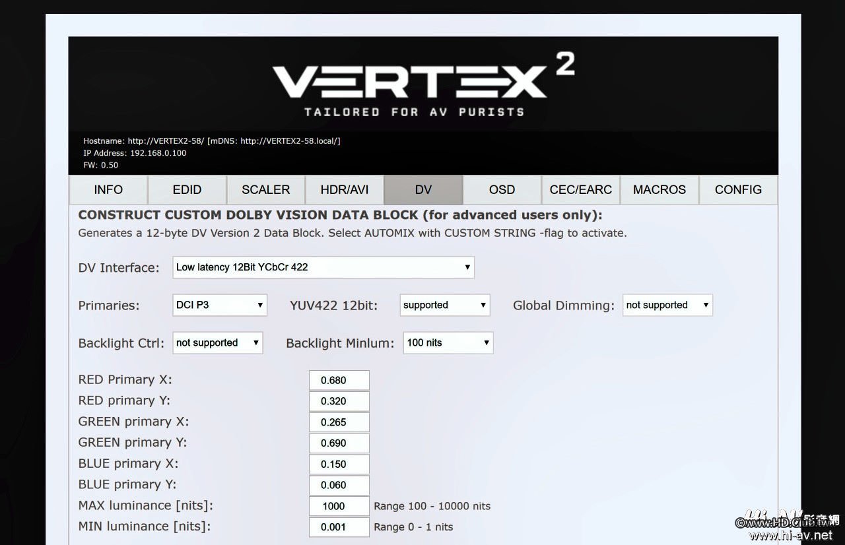Screen dimensions: 845x545
Task: Change the YUV422 12bit dropdown
Action: (445, 305)
